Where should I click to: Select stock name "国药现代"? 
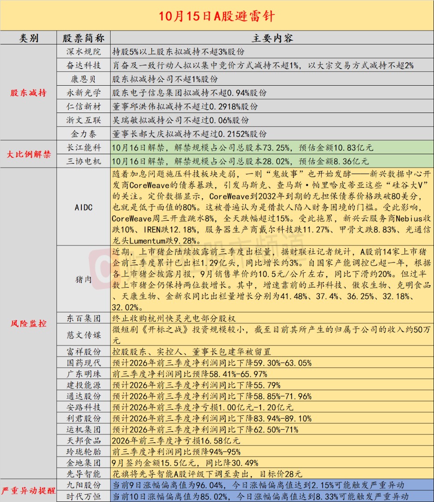(x=83, y=363)
